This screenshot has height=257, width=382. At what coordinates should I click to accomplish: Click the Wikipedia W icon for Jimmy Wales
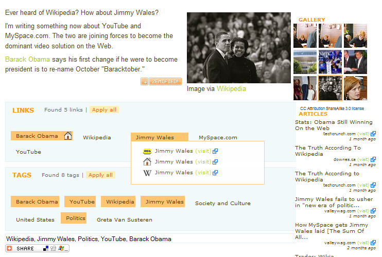pyautogui.click(x=147, y=173)
